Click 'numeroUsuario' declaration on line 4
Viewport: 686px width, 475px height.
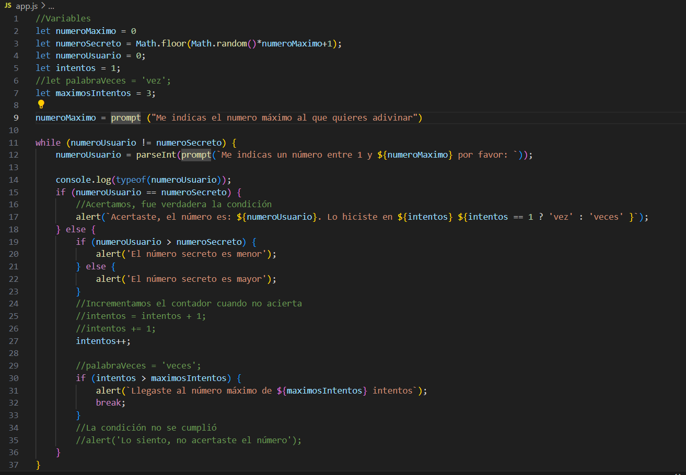[88, 55]
